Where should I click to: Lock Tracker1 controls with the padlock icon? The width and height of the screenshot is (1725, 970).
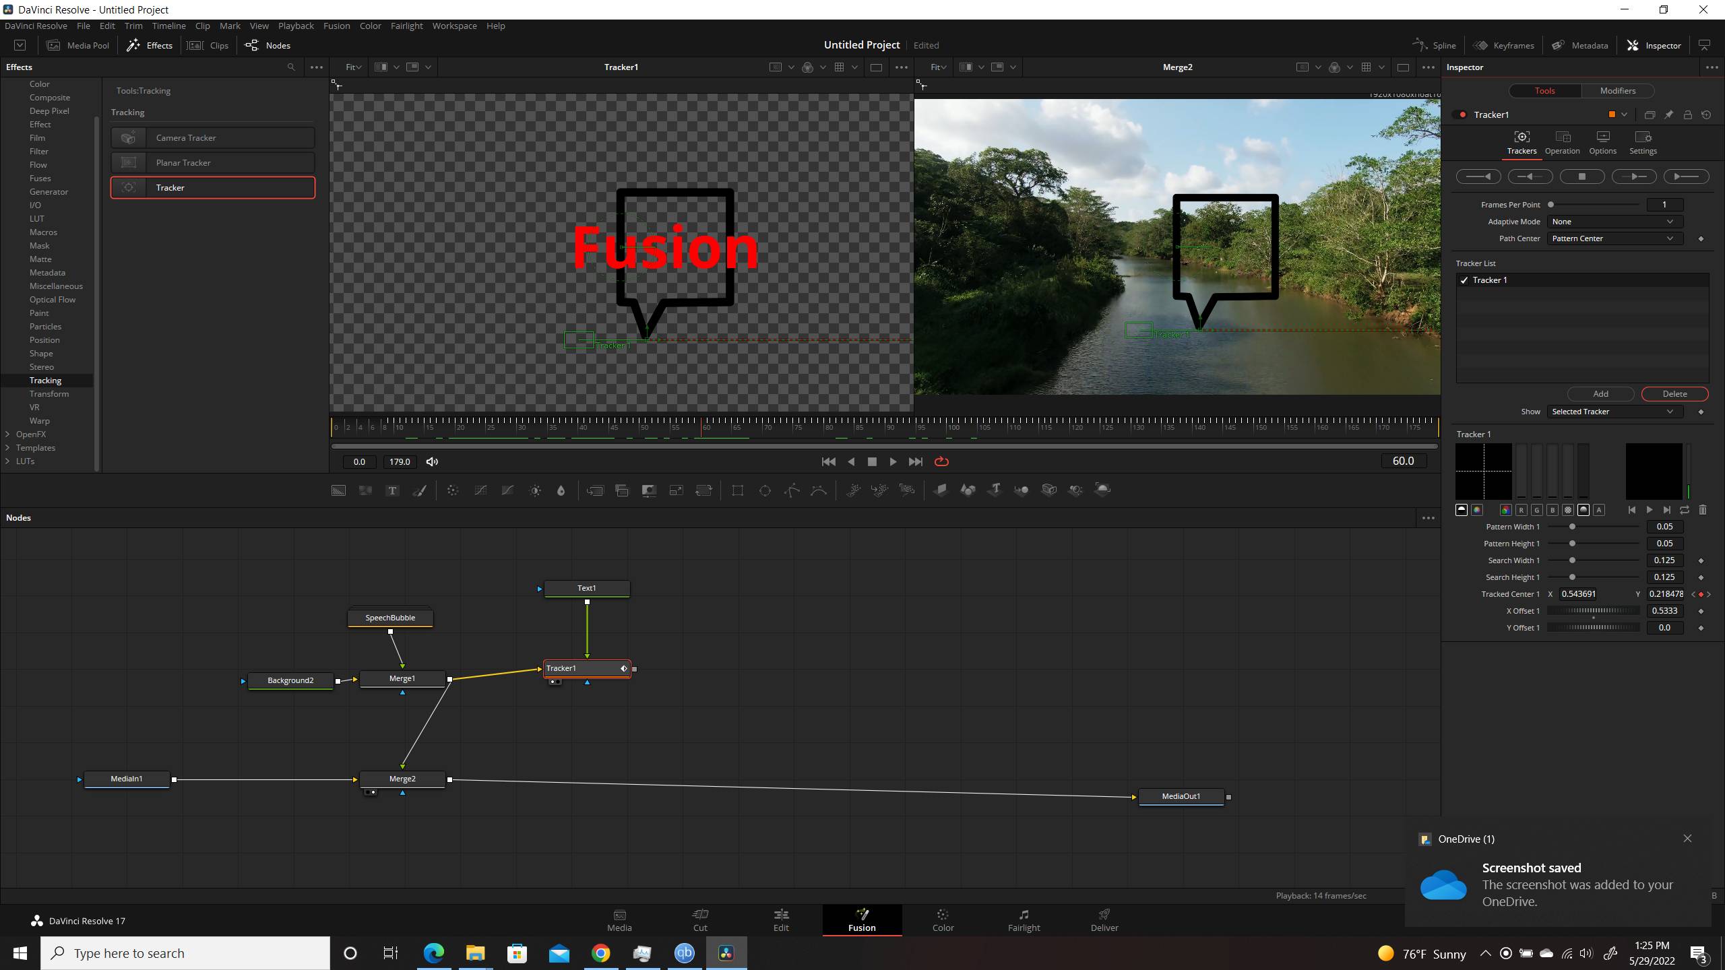click(x=1687, y=115)
